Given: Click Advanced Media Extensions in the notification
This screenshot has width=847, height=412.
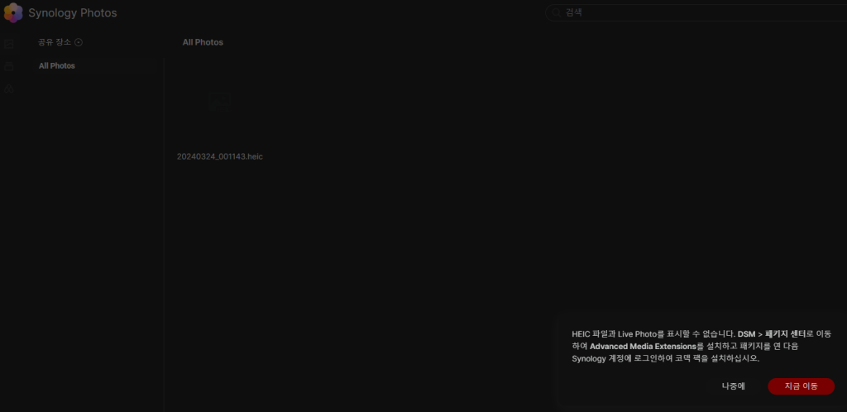Looking at the screenshot, I should [x=643, y=346].
